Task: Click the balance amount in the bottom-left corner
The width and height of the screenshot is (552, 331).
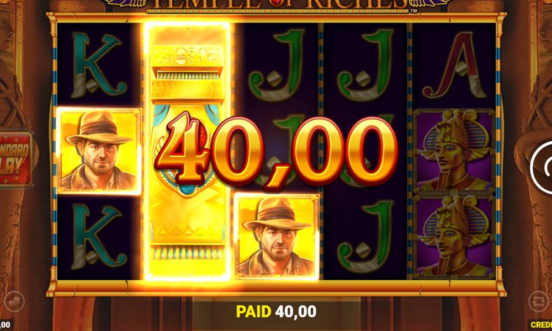Action: 5,325
